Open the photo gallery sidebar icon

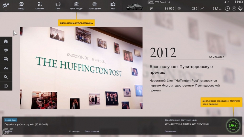click(x=6, y=59)
